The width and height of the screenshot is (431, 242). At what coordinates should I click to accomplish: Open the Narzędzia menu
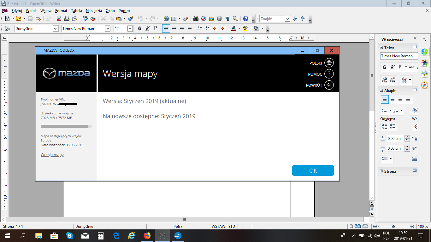click(94, 10)
